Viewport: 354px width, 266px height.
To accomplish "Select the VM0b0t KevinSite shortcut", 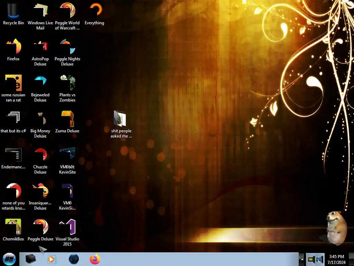I will 67,161.
